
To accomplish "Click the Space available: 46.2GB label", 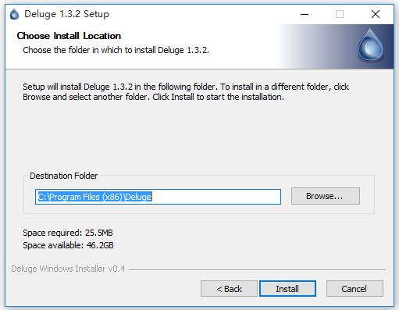I will tap(68, 245).
